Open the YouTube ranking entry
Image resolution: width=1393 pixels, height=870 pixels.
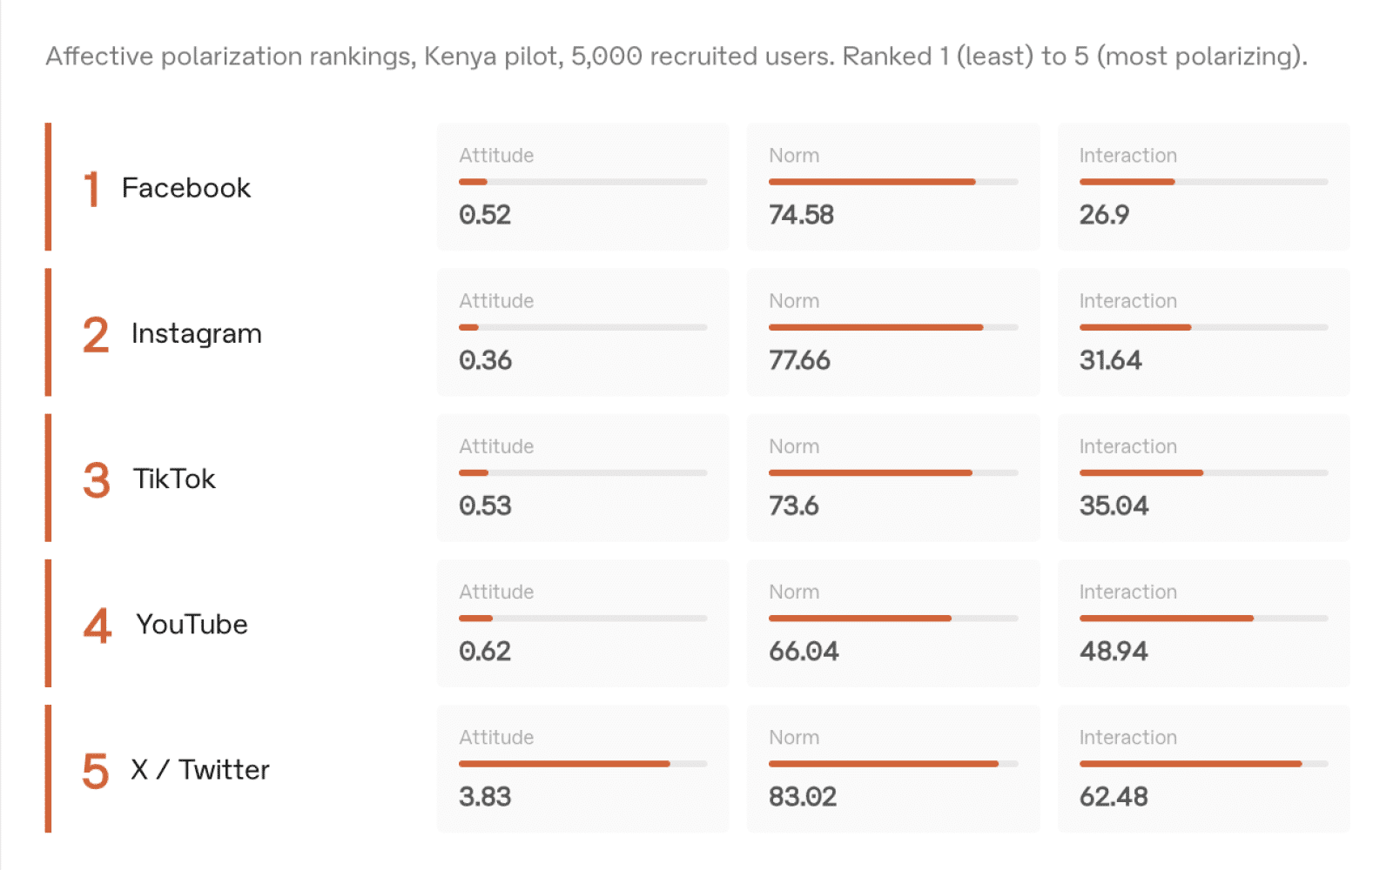click(x=192, y=624)
